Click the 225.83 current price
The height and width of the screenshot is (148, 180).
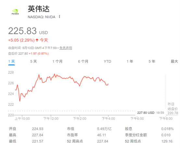click(x=22, y=31)
